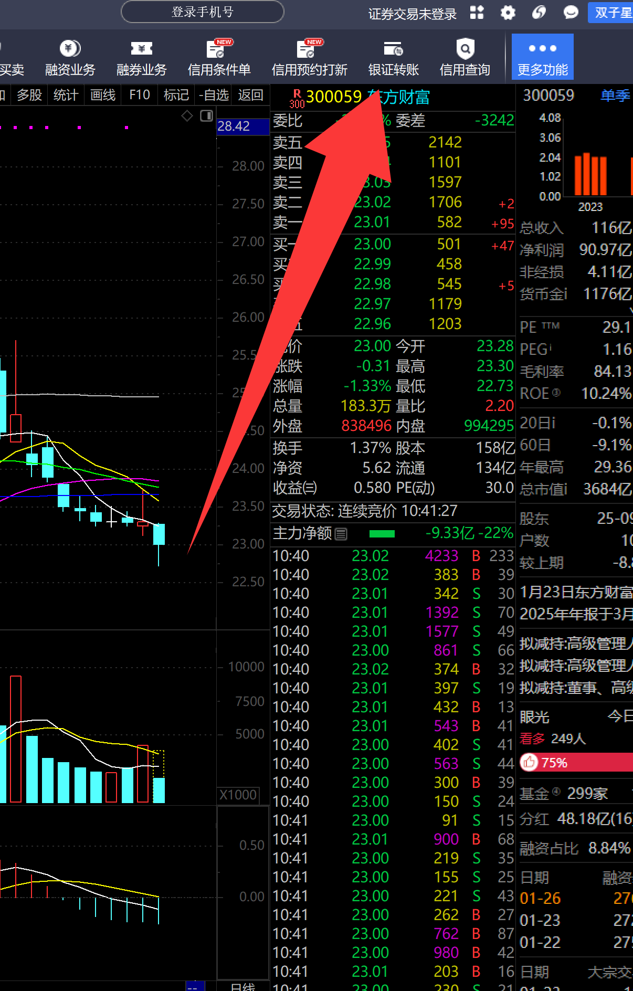The width and height of the screenshot is (633, 991).
Task: Click the ROE 10.24% row
Action: (x=576, y=394)
